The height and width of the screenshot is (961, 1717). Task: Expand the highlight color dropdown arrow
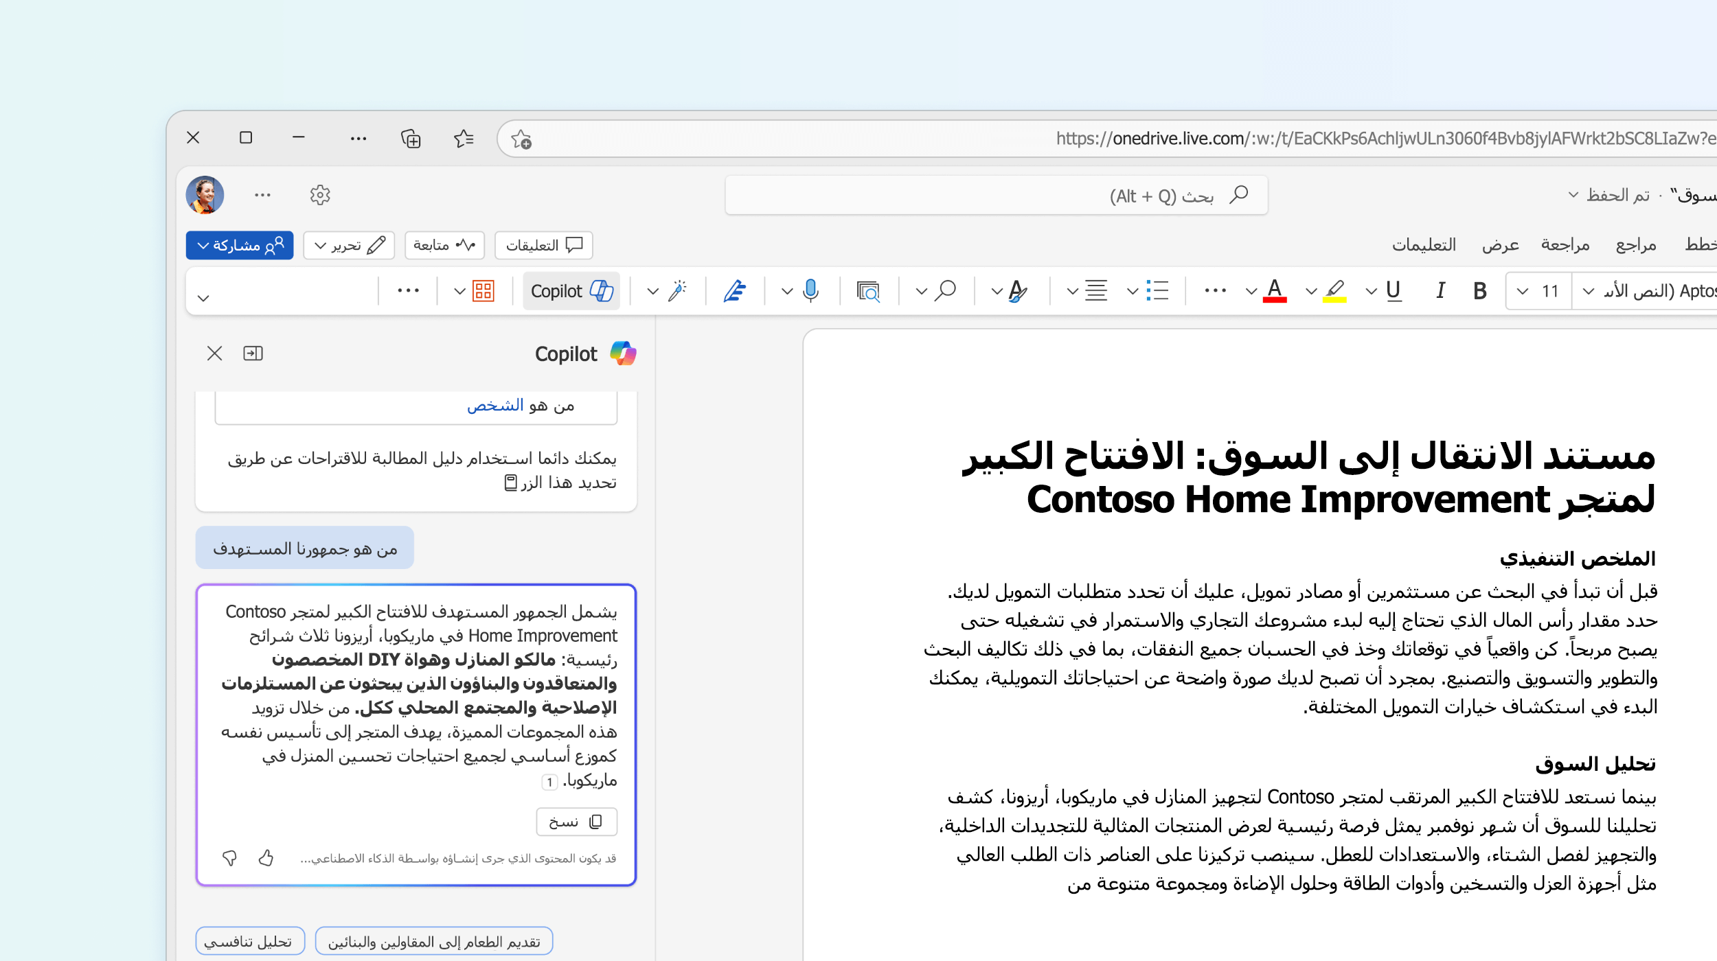tap(1311, 292)
